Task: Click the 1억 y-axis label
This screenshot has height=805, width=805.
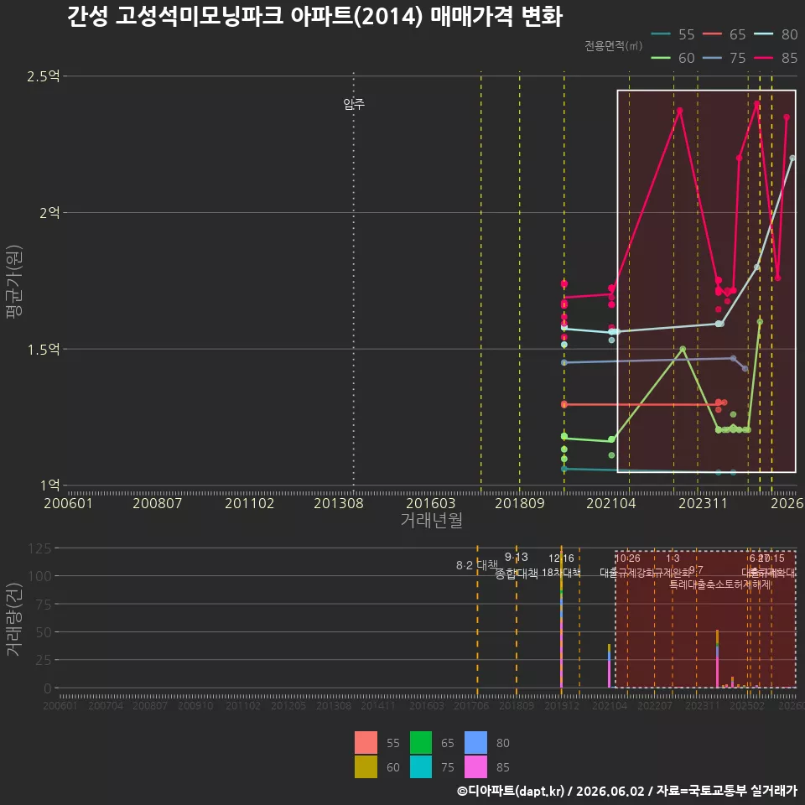Action: (49, 486)
